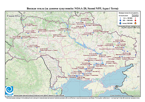The height and width of the screenshot is (102, 145).
Task: Click the 3,27 МВт heat value label
Action: coord(127,53)
